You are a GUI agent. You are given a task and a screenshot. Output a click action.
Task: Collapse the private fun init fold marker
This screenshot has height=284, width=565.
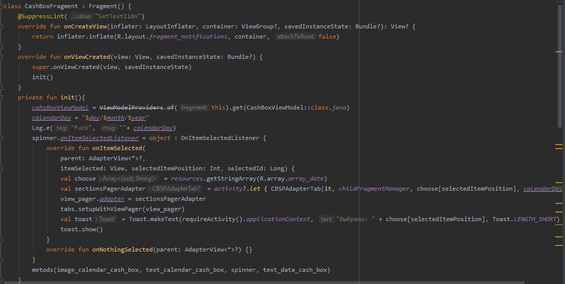pos(2,97)
